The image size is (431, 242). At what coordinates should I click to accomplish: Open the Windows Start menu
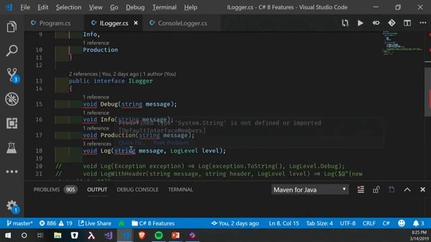(8, 235)
